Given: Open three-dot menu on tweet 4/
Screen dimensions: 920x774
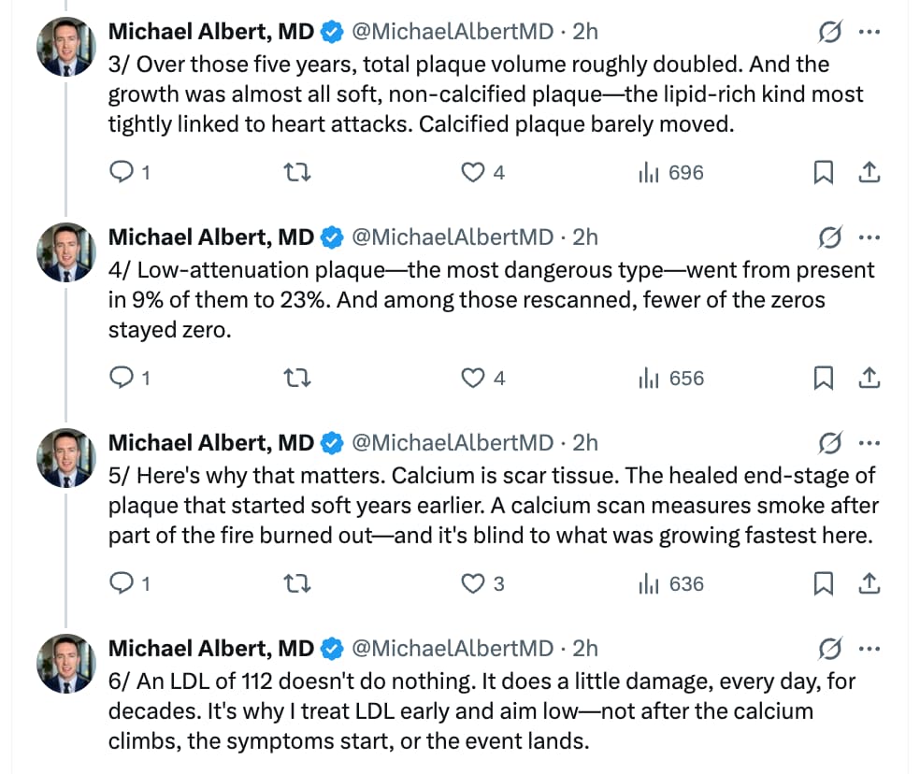Looking at the screenshot, I should click(x=869, y=237).
